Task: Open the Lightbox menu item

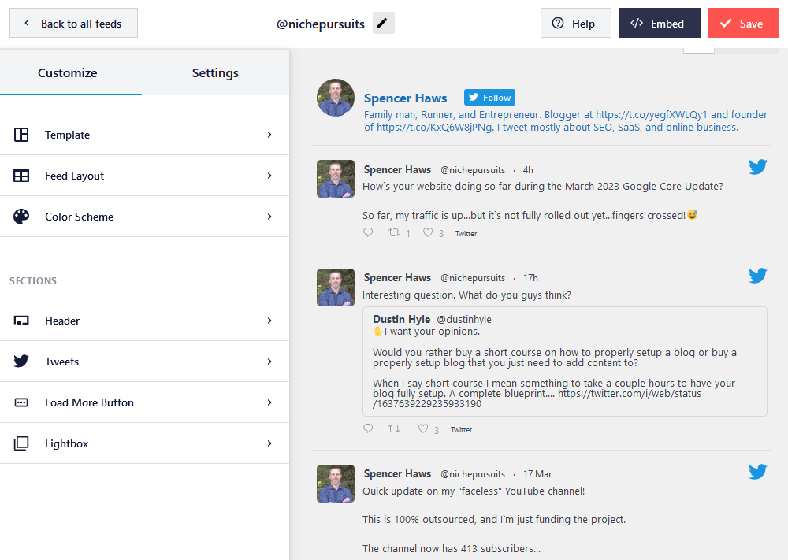Action: click(x=145, y=443)
